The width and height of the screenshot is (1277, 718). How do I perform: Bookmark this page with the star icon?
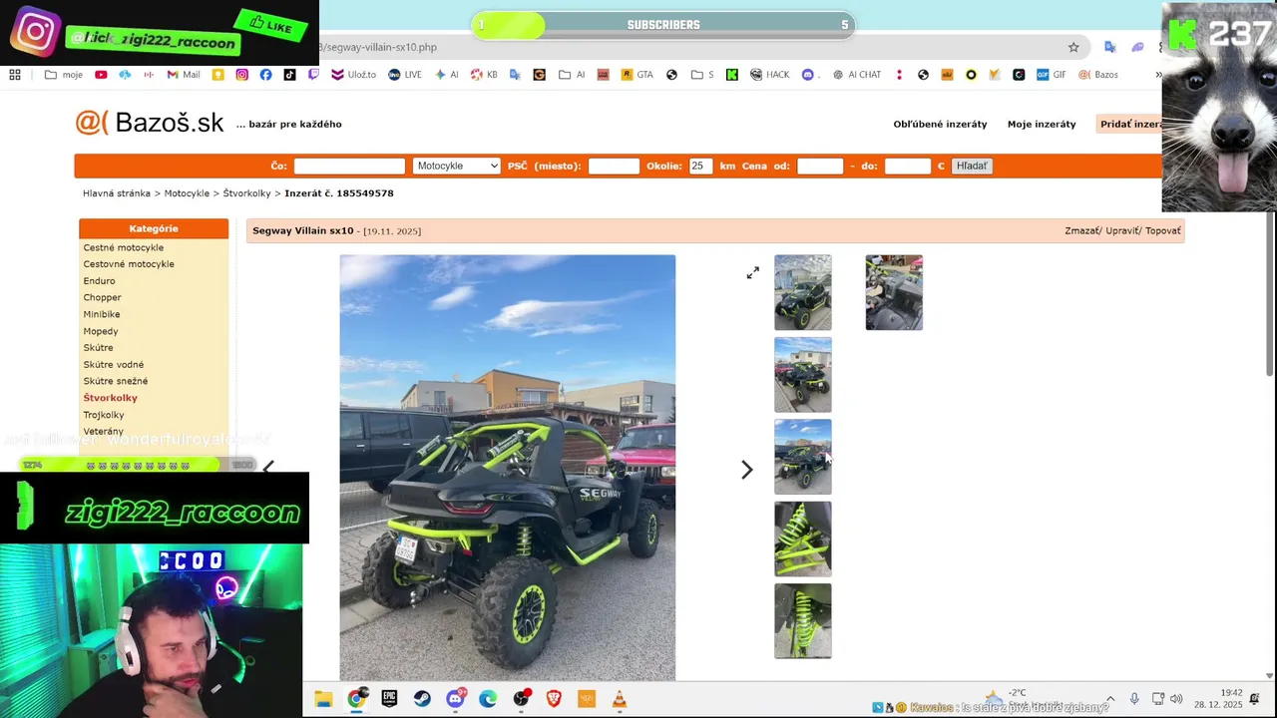[1073, 47]
